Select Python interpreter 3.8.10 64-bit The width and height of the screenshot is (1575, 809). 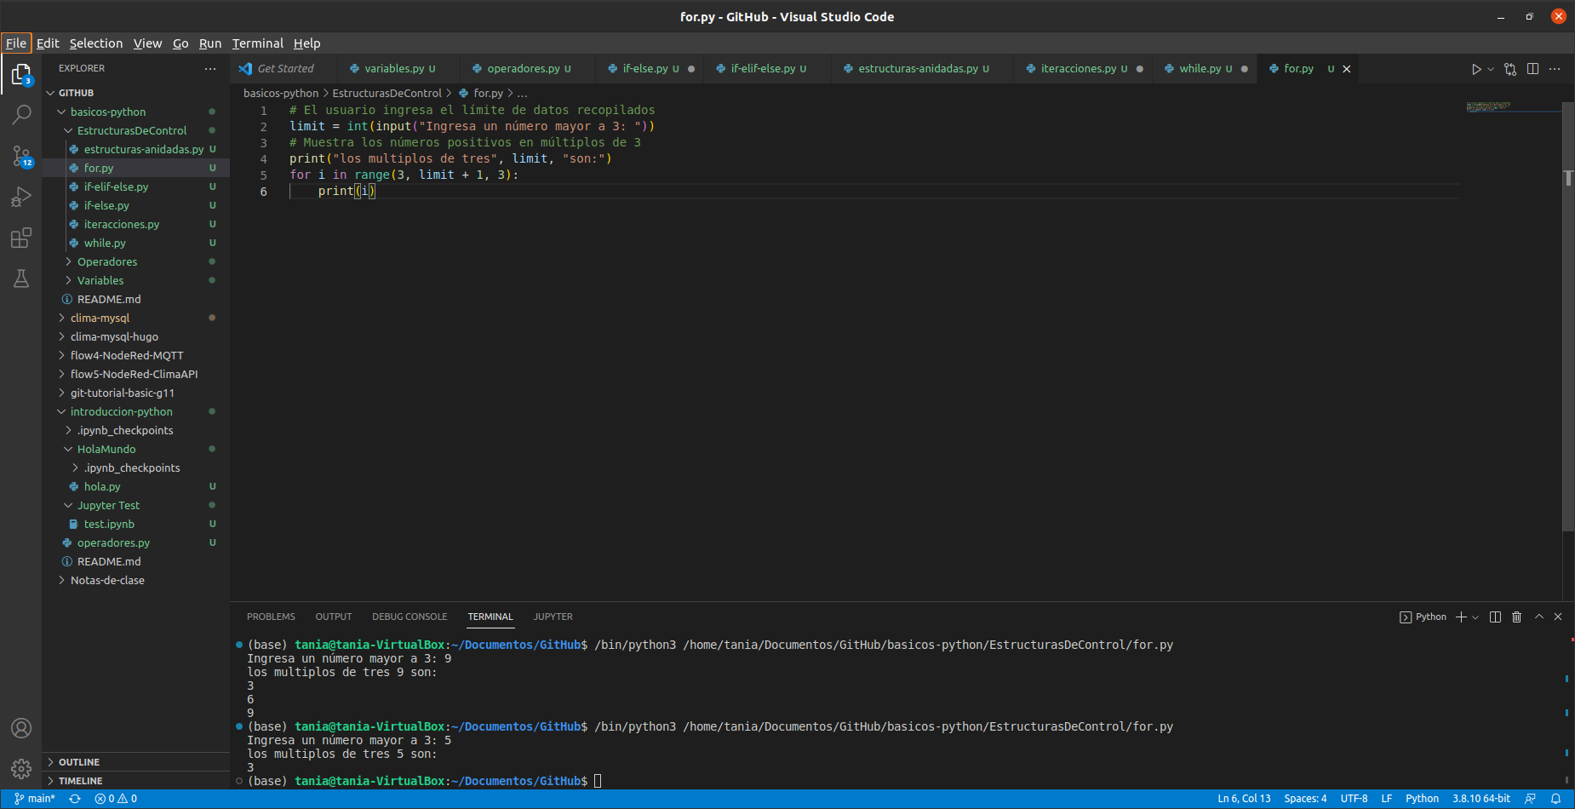[x=1481, y=799]
